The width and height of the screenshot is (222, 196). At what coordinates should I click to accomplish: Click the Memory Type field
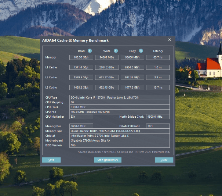[x=119, y=131]
